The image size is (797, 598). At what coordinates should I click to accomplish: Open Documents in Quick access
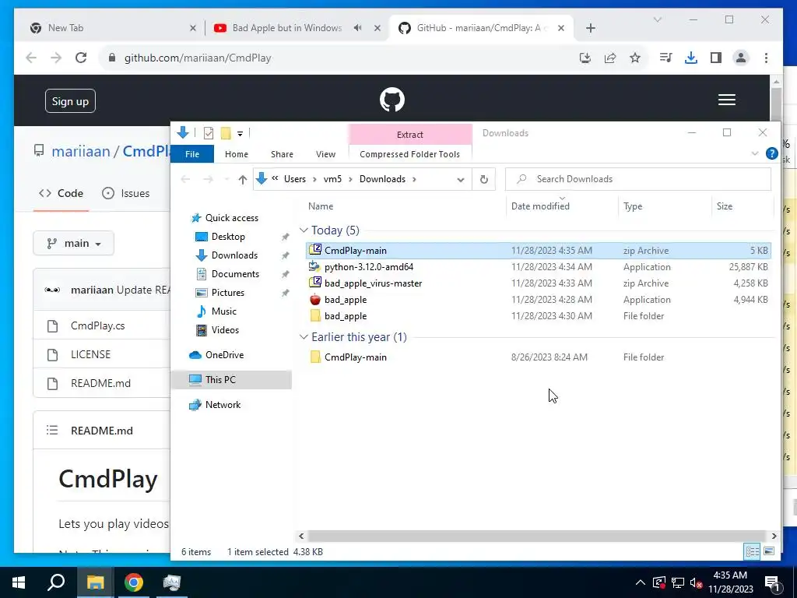[235, 274]
